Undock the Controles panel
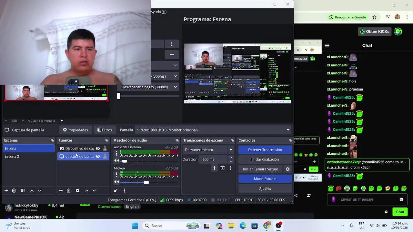This screenshot has height=232, width=413. click(x=291, y=140)
